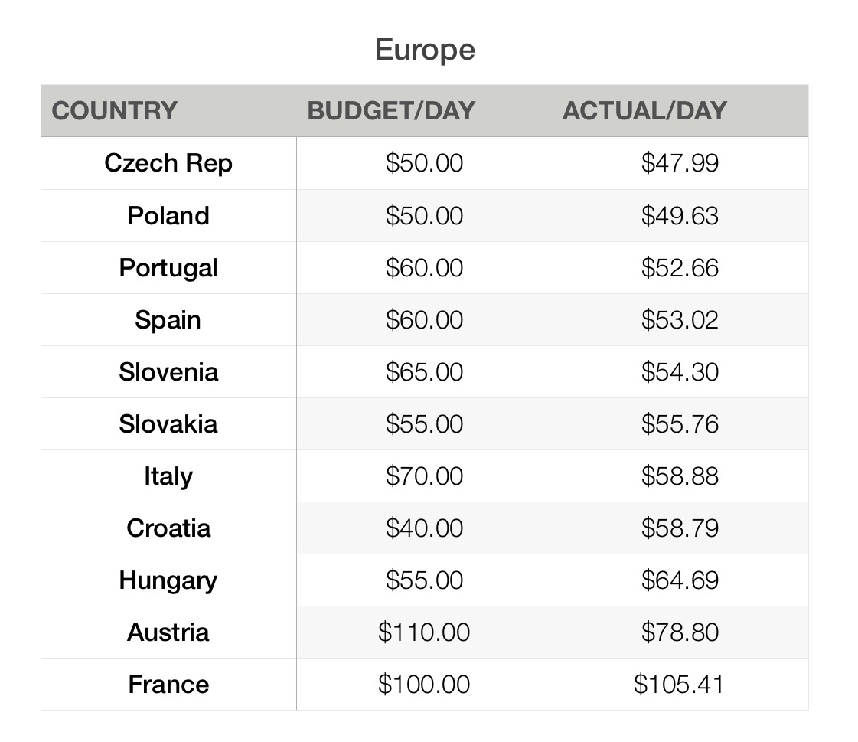Select the Slovakia country cell
Image resolution: width=858 pixels, height=742 pixels.
[x=168, y=423]
